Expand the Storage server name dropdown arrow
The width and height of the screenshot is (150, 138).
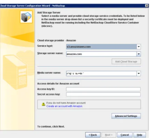point(139,54)
